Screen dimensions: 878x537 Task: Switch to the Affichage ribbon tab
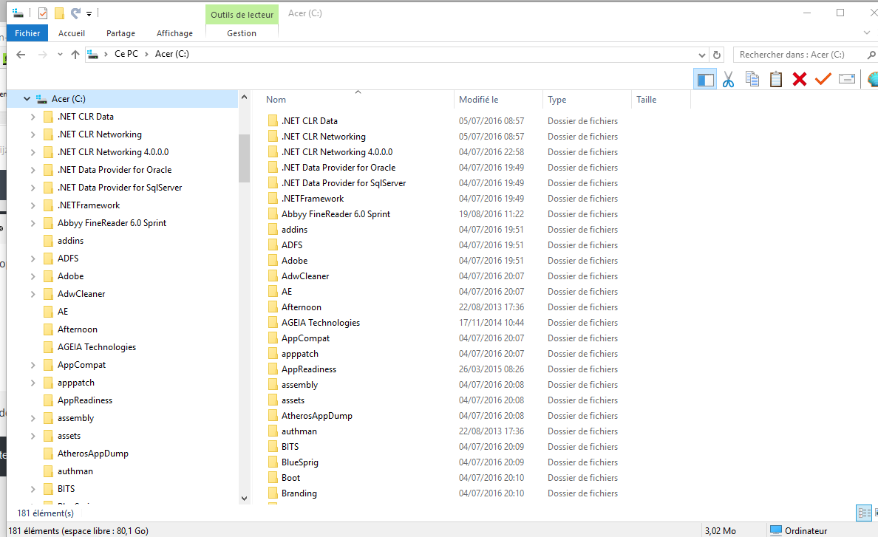tap(174, 33)
